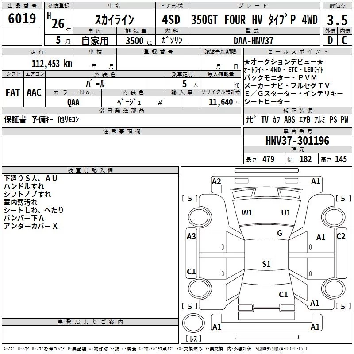Image resolution: width=354 pixels, height=354 pixels.
Task: Select the grade text 350GT FOUR HV タイプP 4WD
Action: pos(254,19)
